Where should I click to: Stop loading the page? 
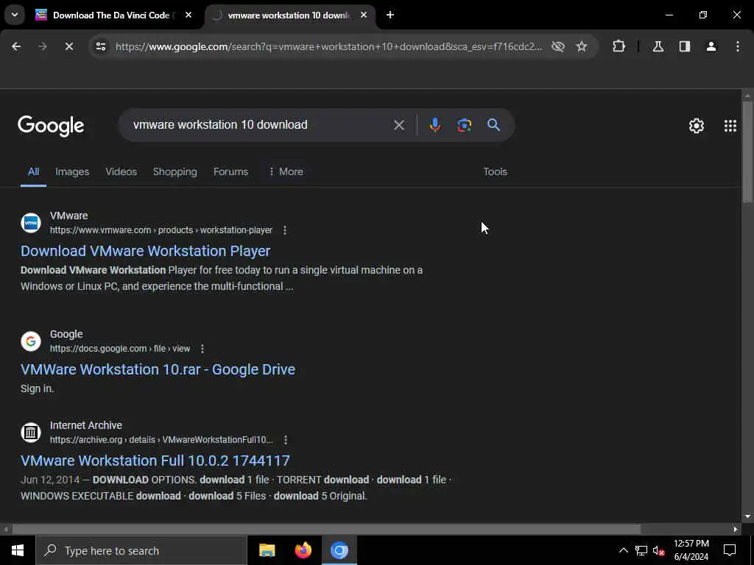68,46
